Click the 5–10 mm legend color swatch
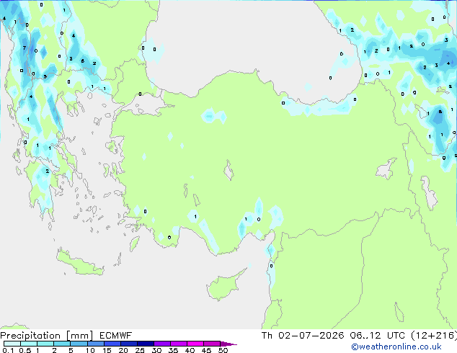Screen dimensions: 457x353 click(79, 344)
